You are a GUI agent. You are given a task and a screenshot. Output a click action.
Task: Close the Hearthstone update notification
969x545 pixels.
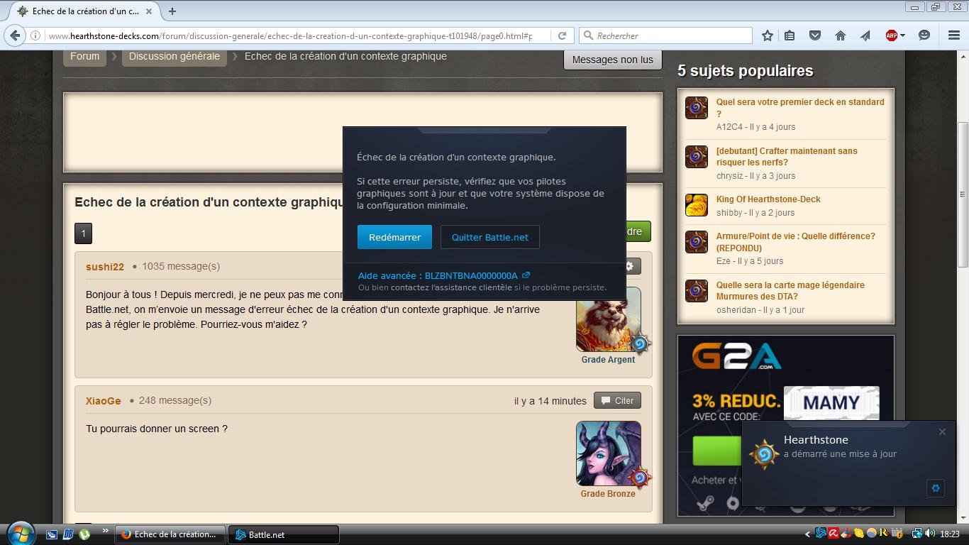942,431
